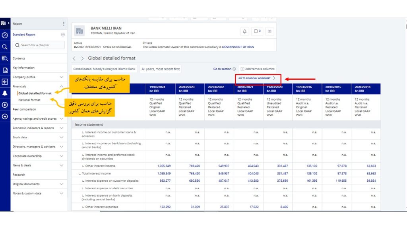Go to previous chapter arrow
The image size is (407, 229).
coord(74,58)
